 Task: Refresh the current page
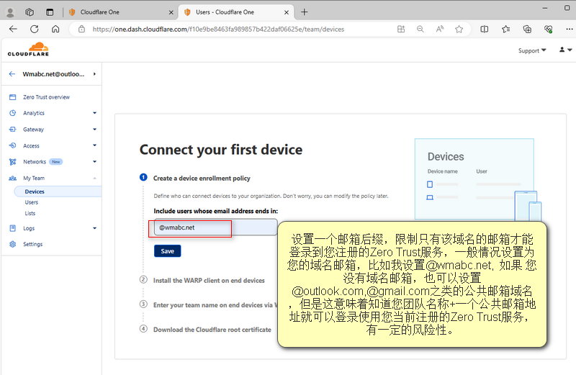pos(35,29)
